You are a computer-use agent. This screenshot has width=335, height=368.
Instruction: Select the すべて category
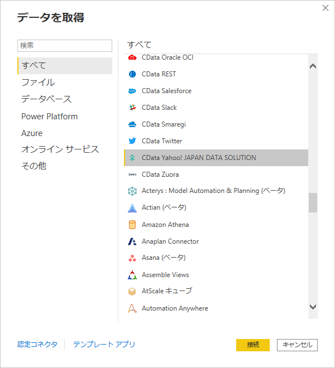pos(65,66)
